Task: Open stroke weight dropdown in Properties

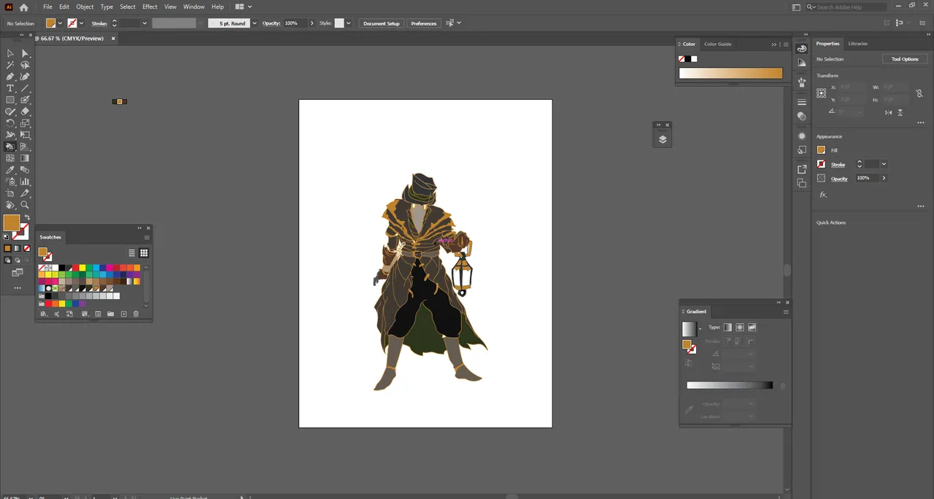Action: pyautogui.click(x=884, y=164)
